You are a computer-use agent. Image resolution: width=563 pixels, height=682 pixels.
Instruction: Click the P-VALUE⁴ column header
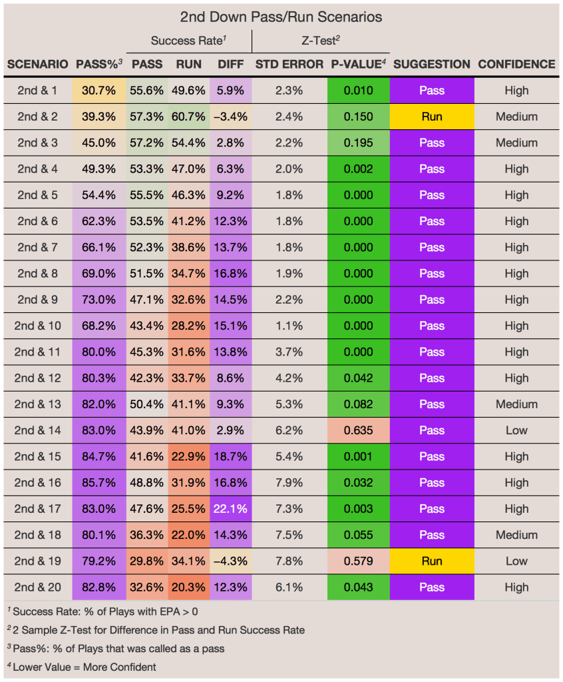tap(359, 65)
